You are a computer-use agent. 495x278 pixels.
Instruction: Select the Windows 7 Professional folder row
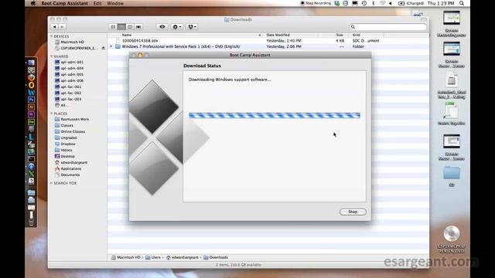[268, 46]
